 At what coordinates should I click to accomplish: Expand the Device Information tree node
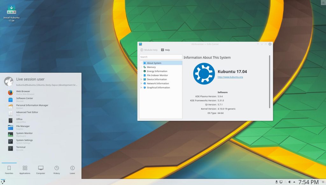(x=141, y=79)
